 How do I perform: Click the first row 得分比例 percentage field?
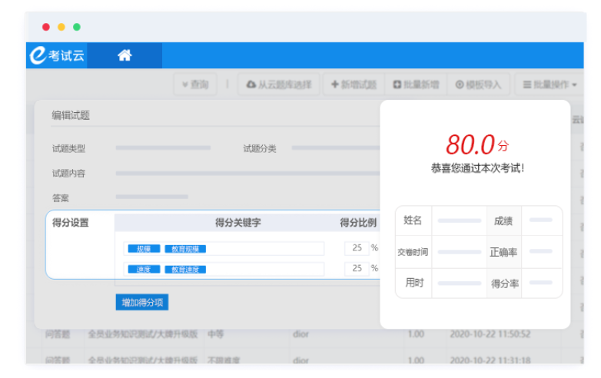tap(357, 248)
